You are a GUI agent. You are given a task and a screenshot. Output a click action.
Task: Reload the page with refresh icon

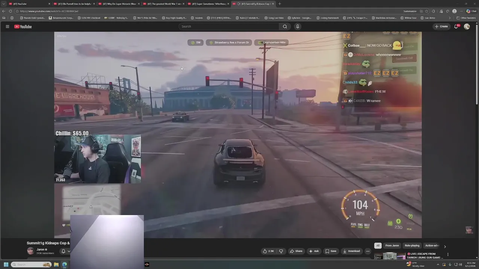(10, 11)
